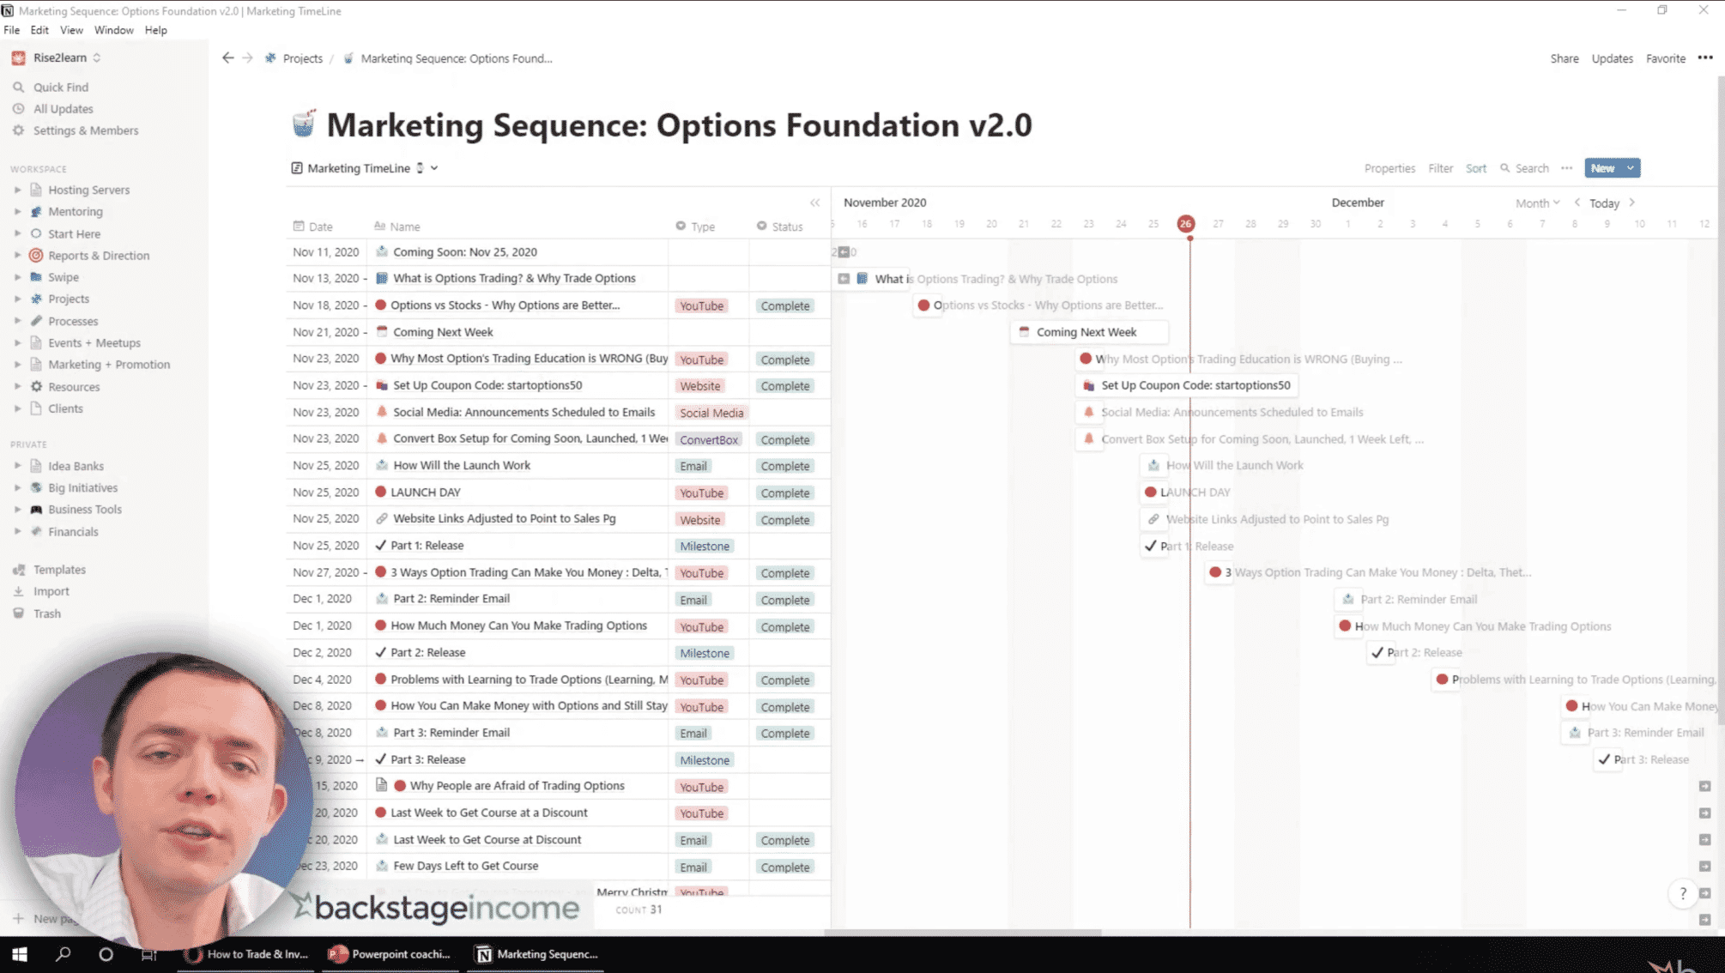Screen dimensions: 1725x973
Task: Click the Social Media type tag
Action: [711, 413]
